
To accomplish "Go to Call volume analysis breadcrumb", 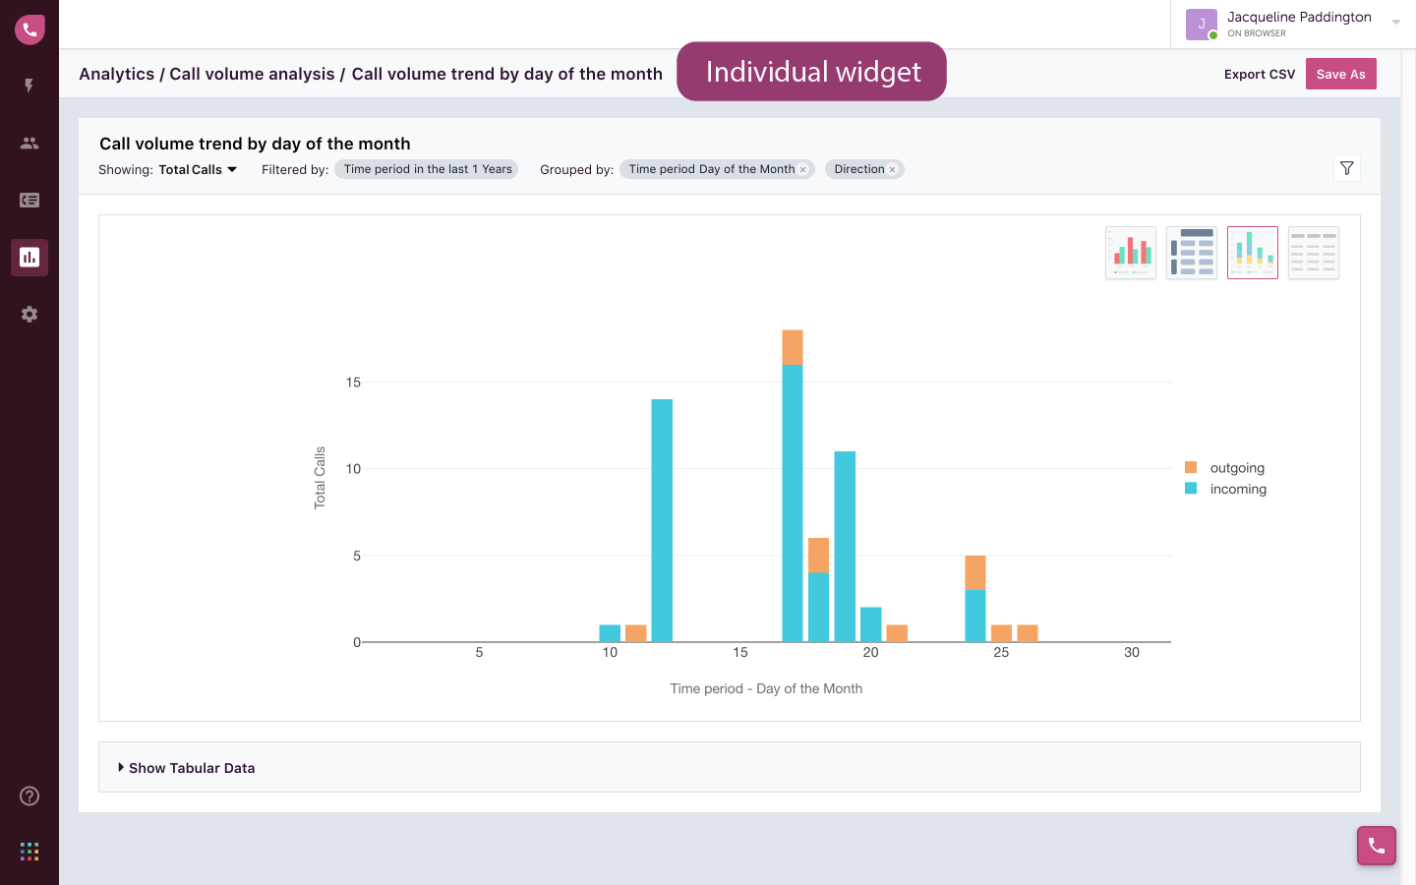I will pos(252,74).
